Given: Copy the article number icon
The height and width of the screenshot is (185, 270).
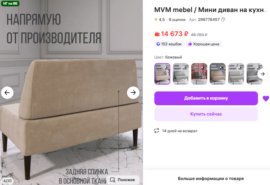Looking at the screenshot, I should coord(223,19).
